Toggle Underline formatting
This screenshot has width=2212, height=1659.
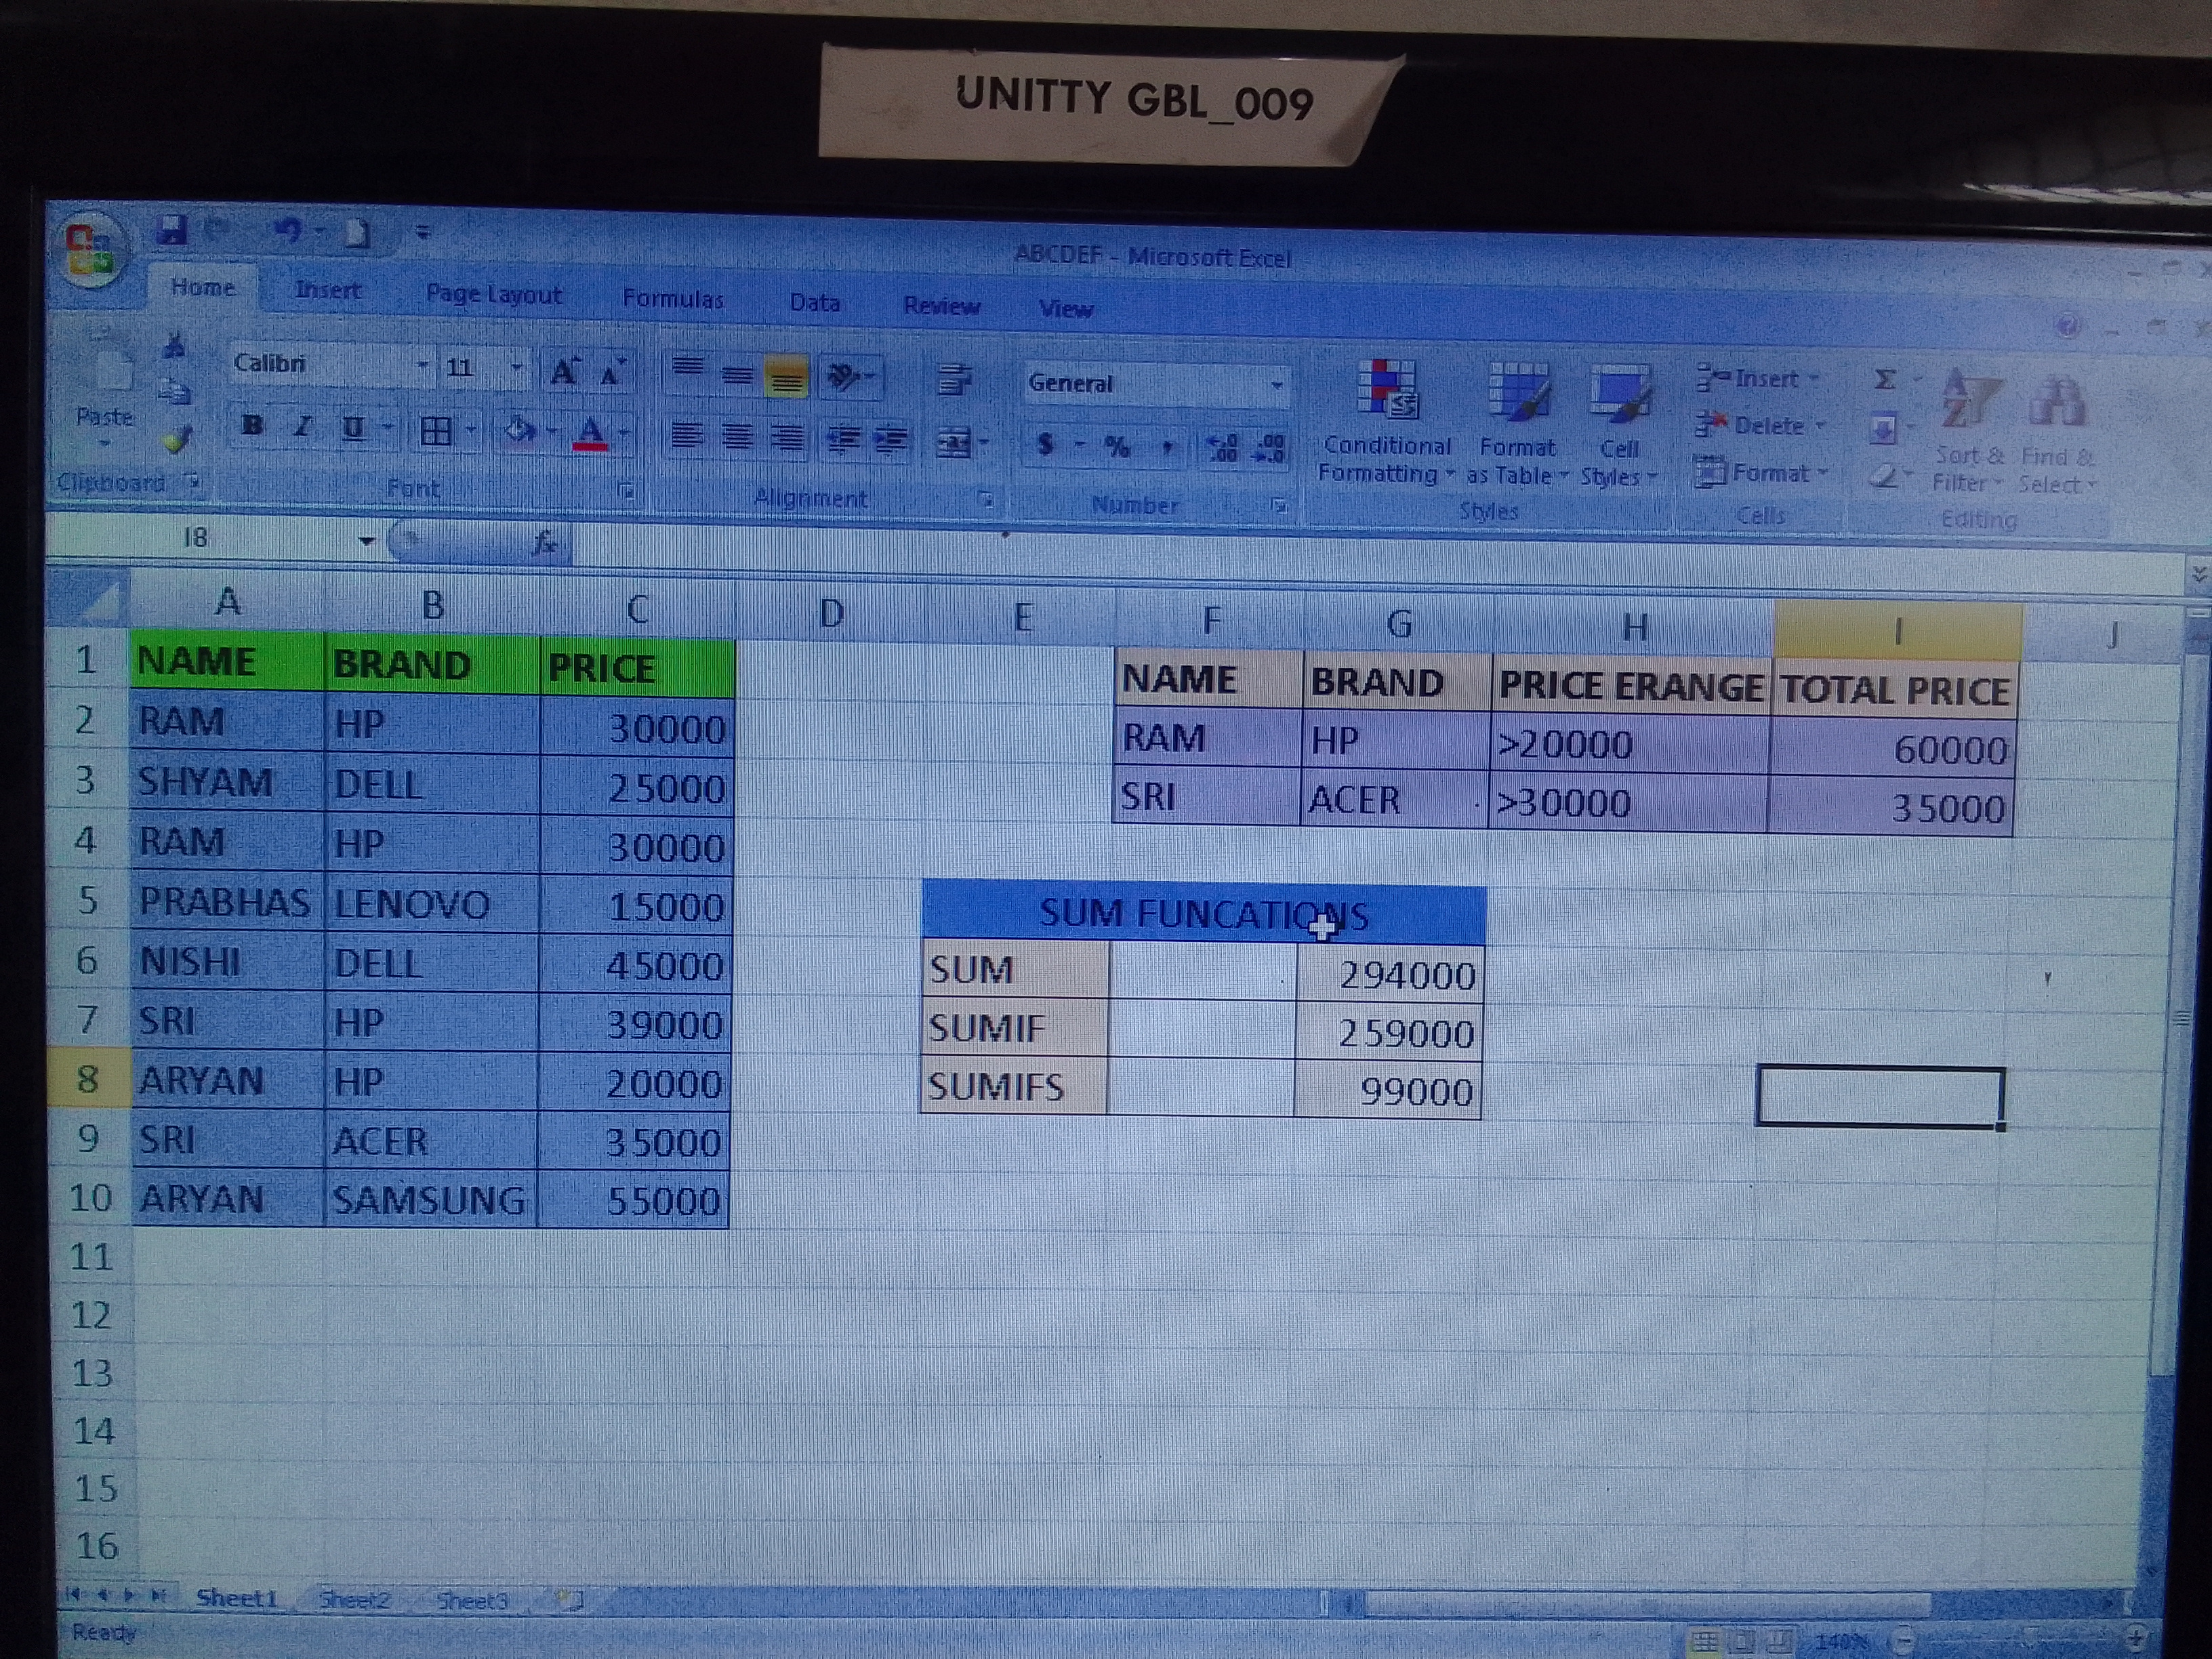[x=352, y=428]
